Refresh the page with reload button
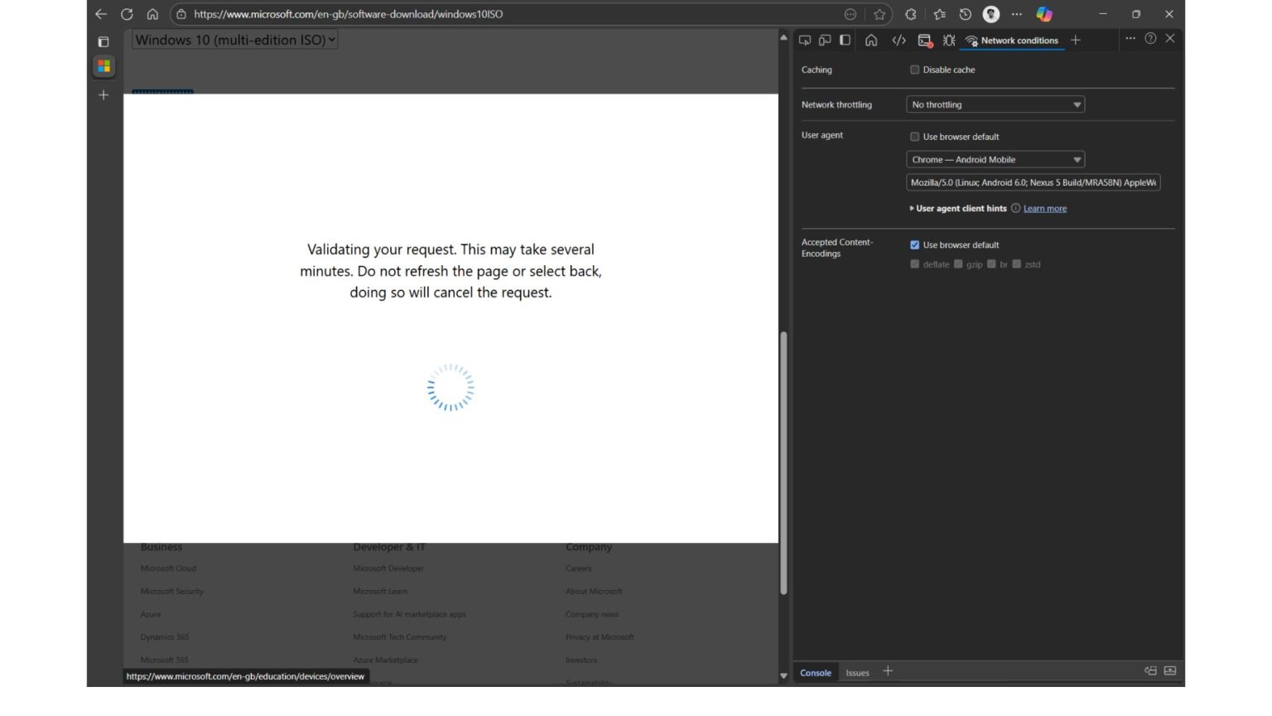 tap(127, 14)
